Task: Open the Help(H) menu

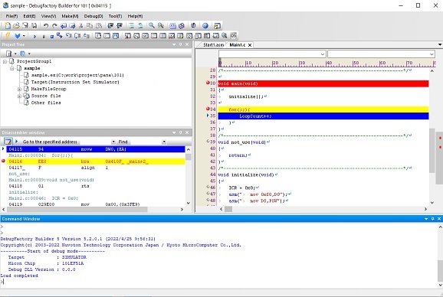Action: pyautogui.click(x=136, y=16)
